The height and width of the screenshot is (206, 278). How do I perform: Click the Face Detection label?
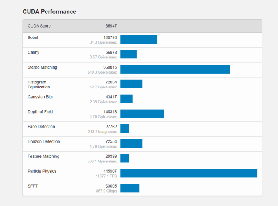pyautogui.click(x=41, y=127)
